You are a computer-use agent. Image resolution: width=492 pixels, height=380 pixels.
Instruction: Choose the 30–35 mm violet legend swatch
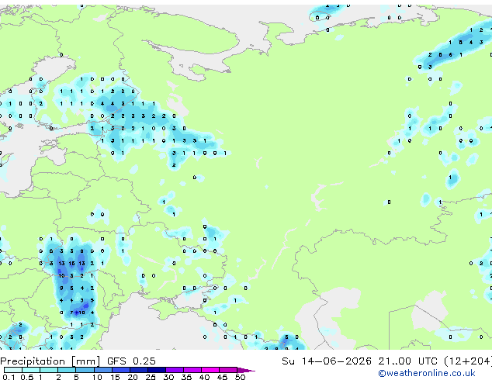pos(175,370)
